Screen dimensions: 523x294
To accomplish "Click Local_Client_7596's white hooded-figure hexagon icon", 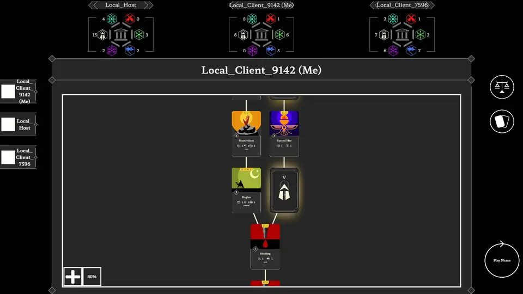I will coord(384,35).
